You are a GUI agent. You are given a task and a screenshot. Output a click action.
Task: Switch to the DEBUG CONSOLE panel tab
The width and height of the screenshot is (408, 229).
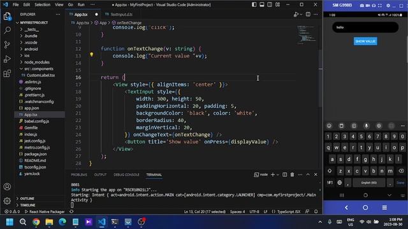[126, 175]
